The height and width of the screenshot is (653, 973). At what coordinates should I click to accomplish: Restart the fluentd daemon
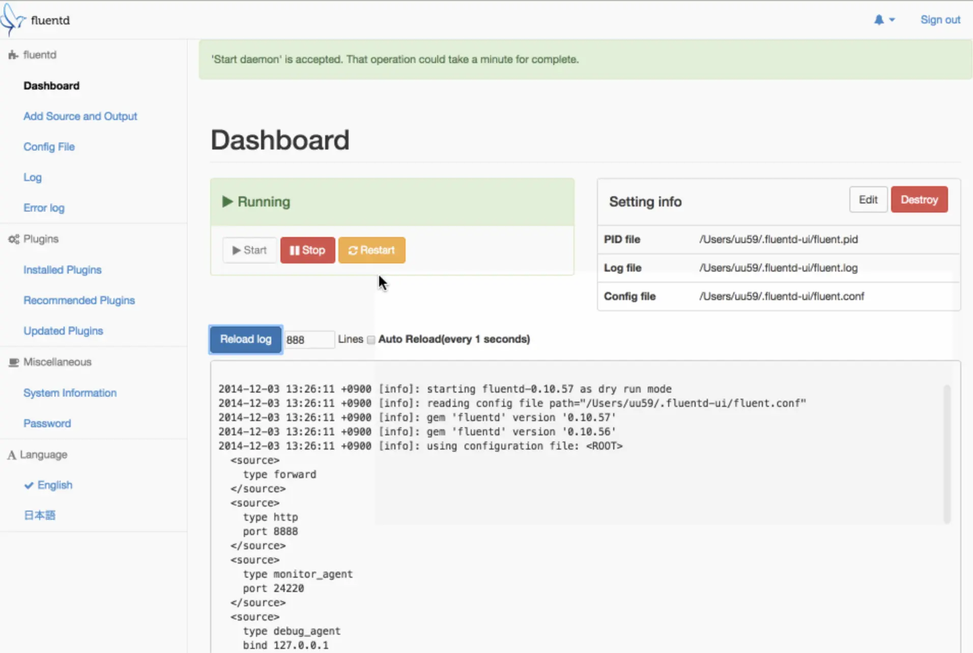371,250
